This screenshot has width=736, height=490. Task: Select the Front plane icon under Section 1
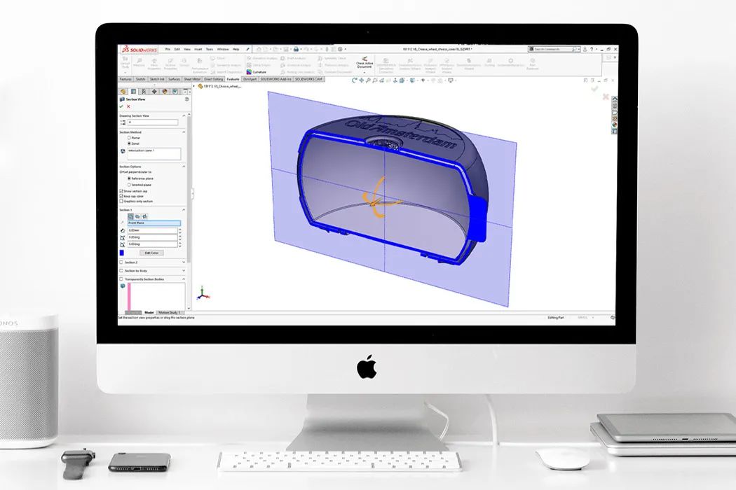tap(131, 216)
